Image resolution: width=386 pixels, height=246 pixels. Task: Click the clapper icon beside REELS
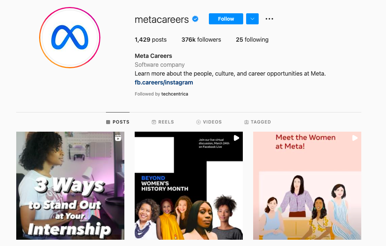pos(154,122)
